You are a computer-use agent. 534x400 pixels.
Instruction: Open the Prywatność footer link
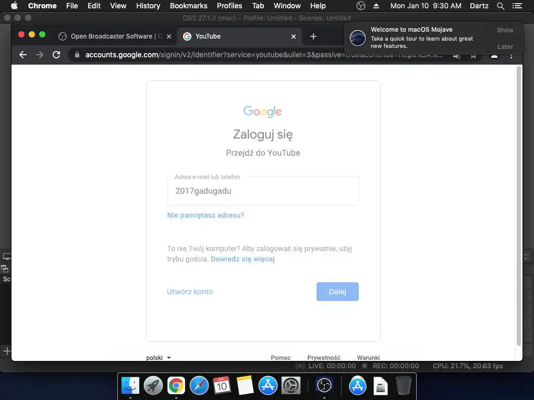(323, 357)
